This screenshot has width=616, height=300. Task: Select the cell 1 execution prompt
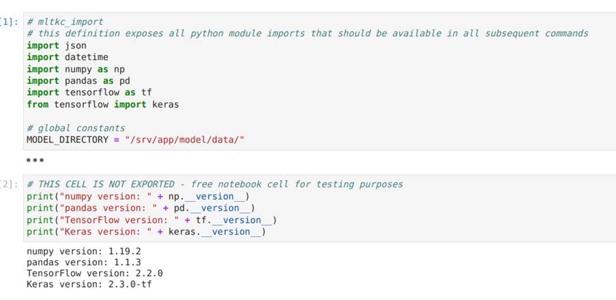(x=9, y=22)
